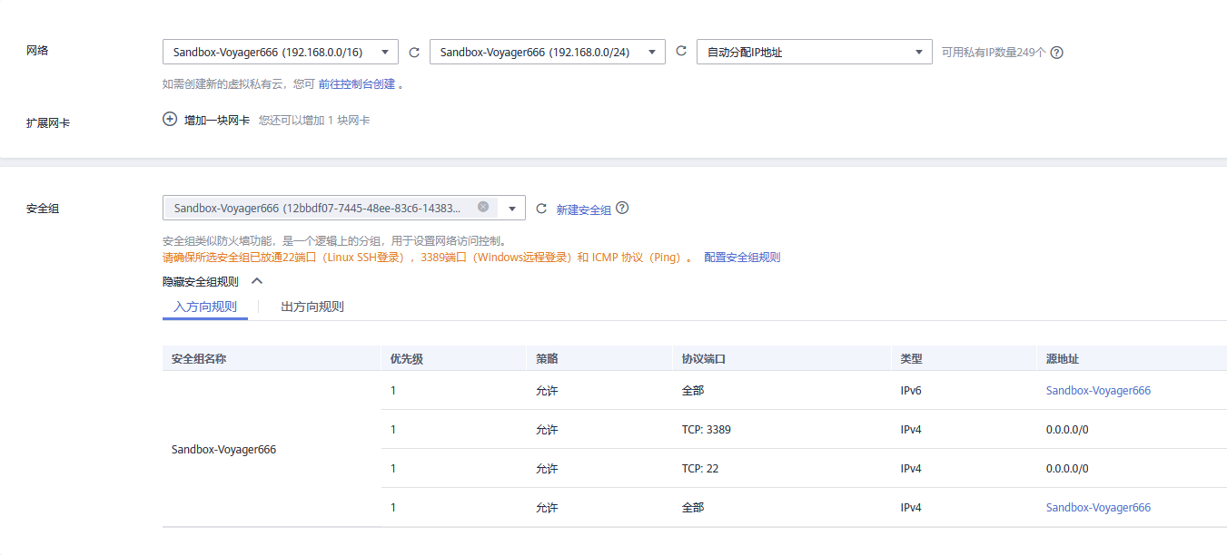1227x555 pixels.
Task: Click the 新建安全组 link
Action: pyautogui.click(x=583, y=209)
